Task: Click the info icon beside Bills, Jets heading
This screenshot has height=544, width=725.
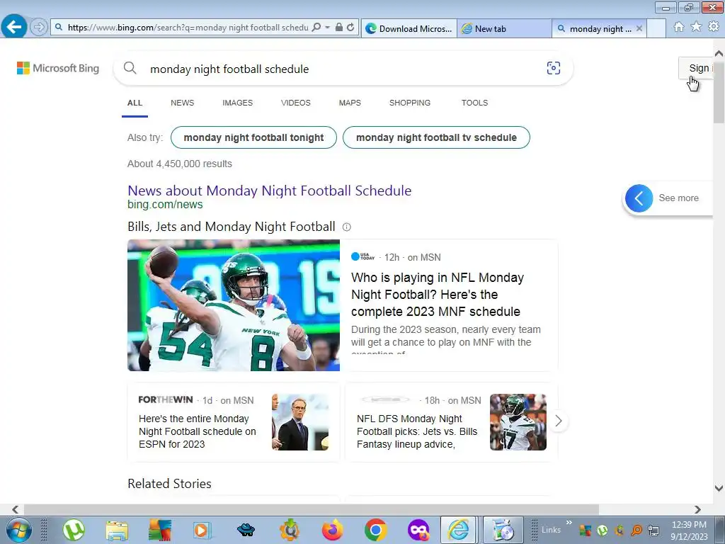Action: pyautogui.click(x=346, y=227)
